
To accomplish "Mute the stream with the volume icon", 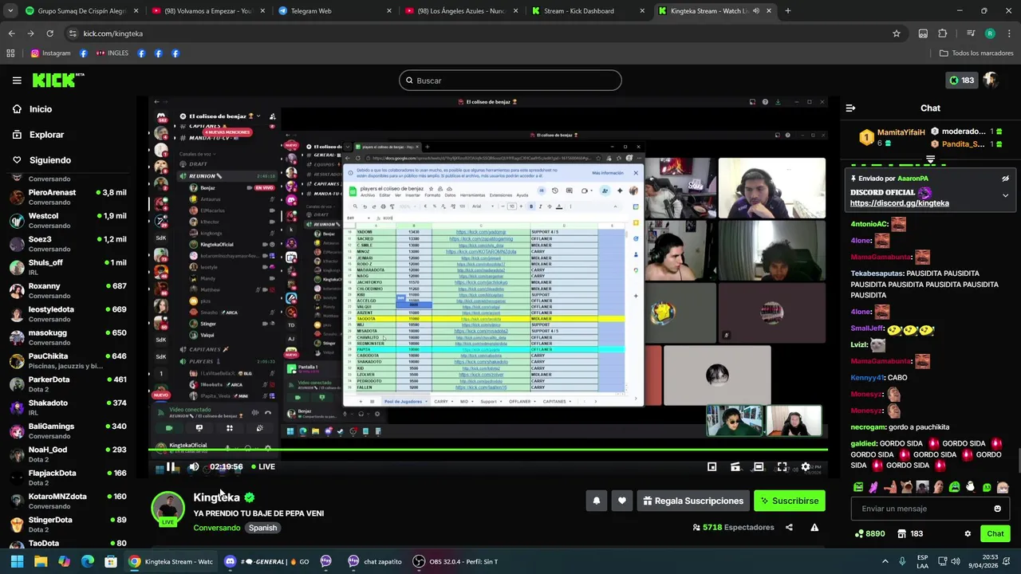I will coord(193,467).
